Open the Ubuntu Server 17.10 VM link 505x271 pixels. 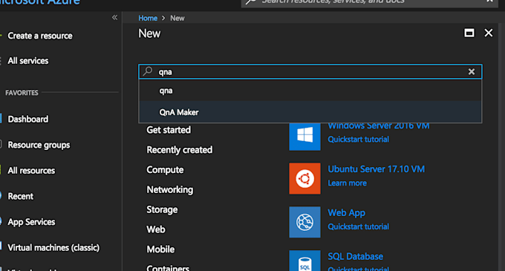(377, 169)
